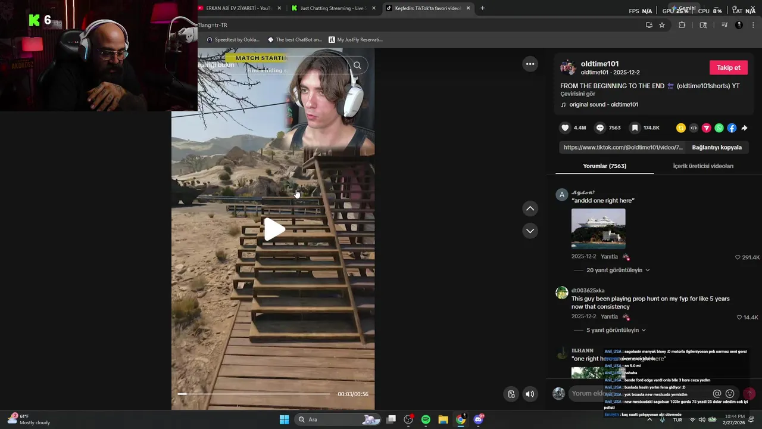The width and height of the screenshot is (762, 429).
Task: Seek along the video progress bar
Action: click(254, 394)
